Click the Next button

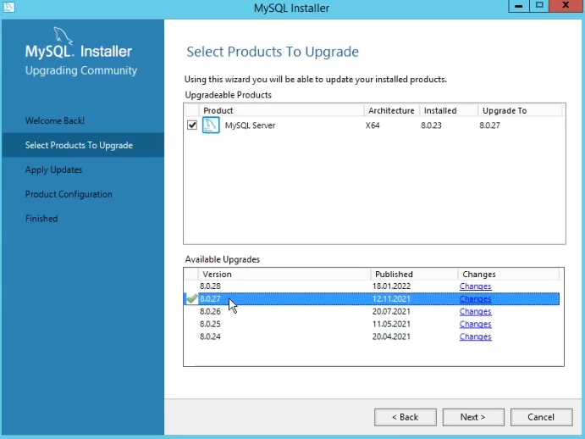click(x=473, y=417)
